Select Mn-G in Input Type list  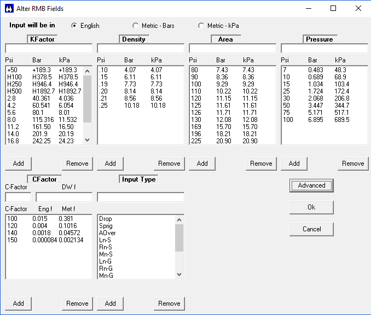click(136, 276)
